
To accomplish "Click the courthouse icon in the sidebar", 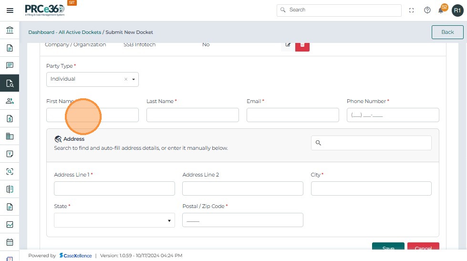I will click(x=10, y=31).
